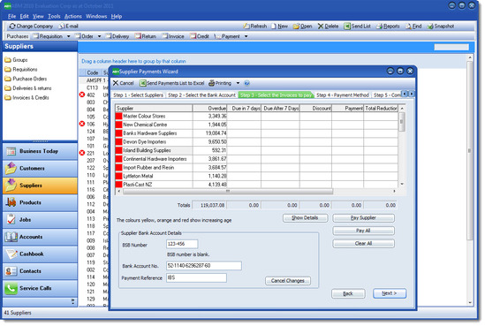Viewport: 485px width, 326px height.
Task: Expand the Requisition dropdown arrow
Action: [68, 36]
